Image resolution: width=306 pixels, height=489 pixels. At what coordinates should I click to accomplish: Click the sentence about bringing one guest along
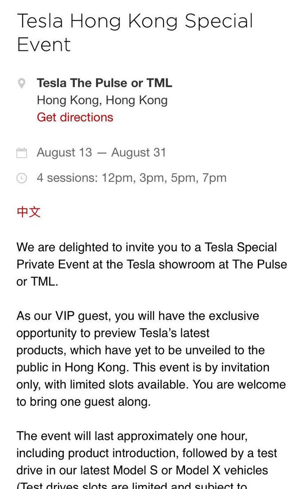[x=151, y=393]
